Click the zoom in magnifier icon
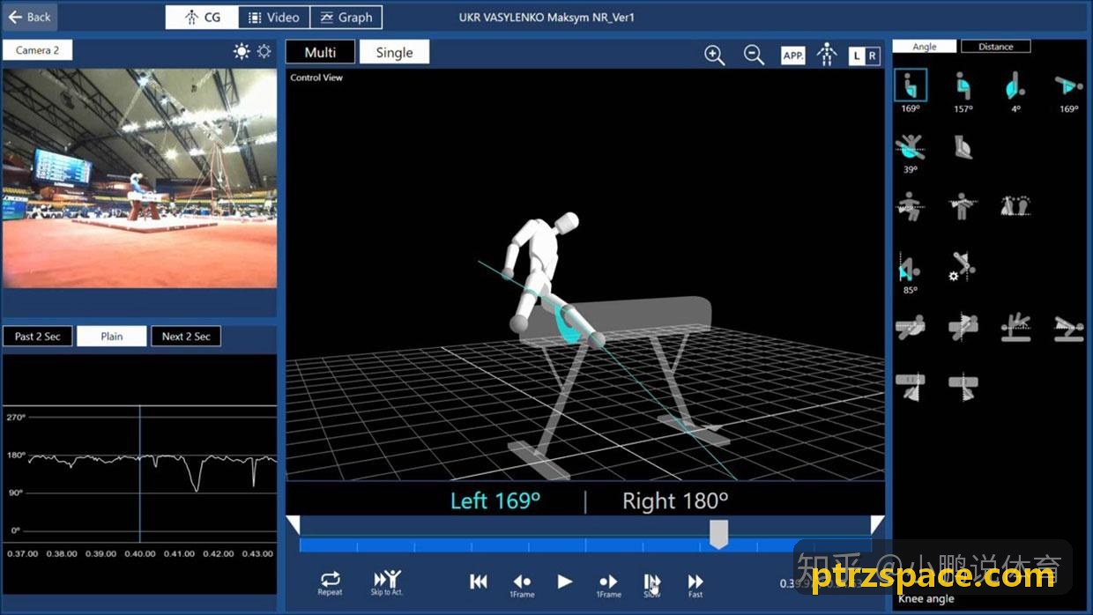This screenshot has width=1093, height=615. coord(715,56)
